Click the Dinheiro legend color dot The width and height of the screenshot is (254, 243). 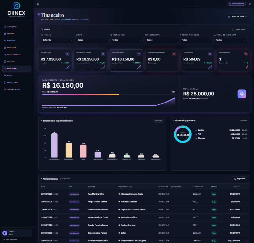coord(196,138)
